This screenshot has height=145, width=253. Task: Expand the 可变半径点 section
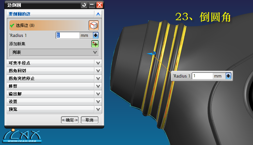pos(98,63)
